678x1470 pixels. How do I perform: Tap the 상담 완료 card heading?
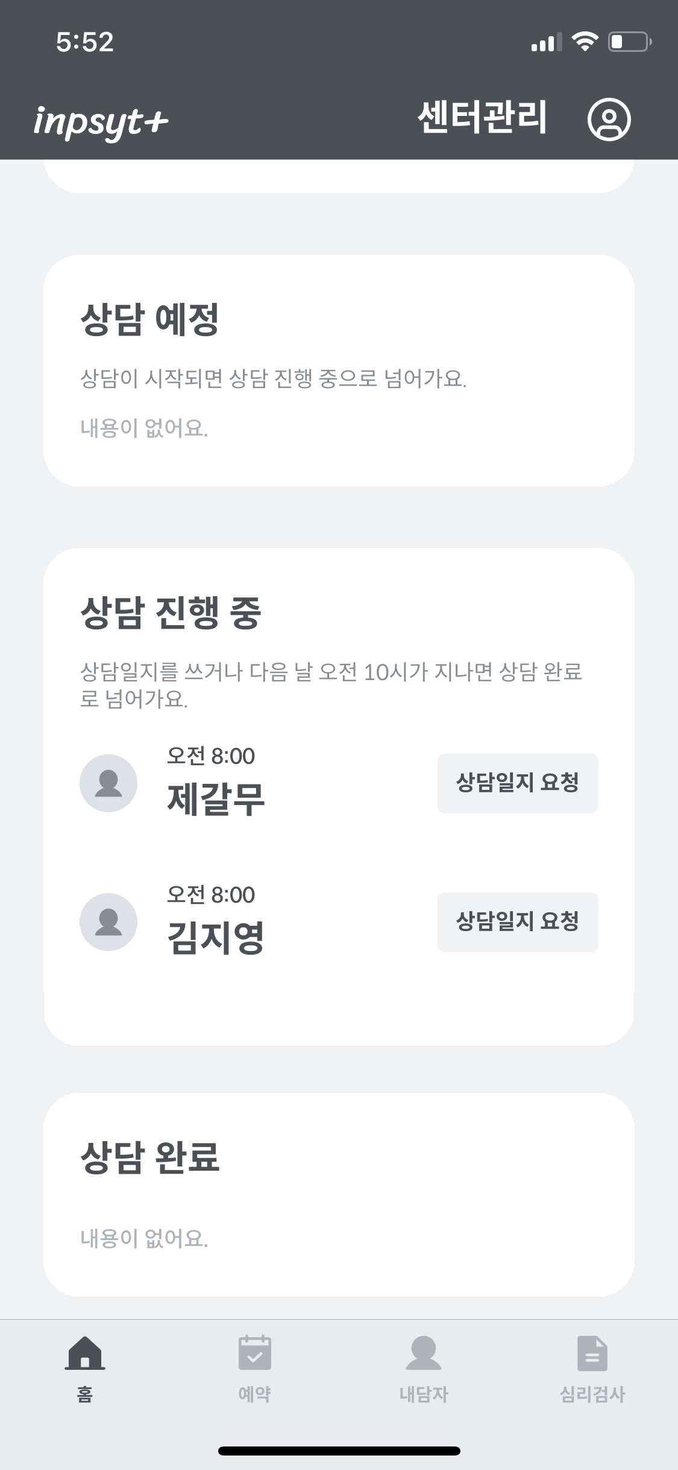tap(150, 1157)
